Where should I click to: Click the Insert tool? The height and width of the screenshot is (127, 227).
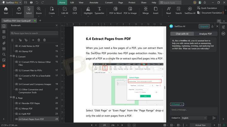click(156, 11)
